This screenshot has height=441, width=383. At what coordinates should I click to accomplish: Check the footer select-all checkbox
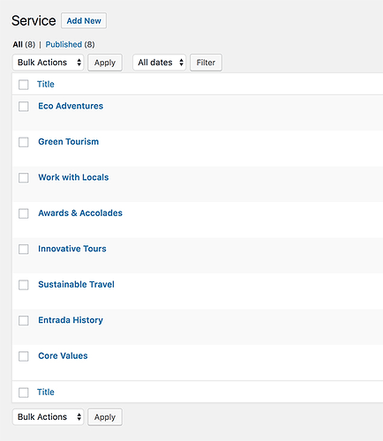pos(24,392)
